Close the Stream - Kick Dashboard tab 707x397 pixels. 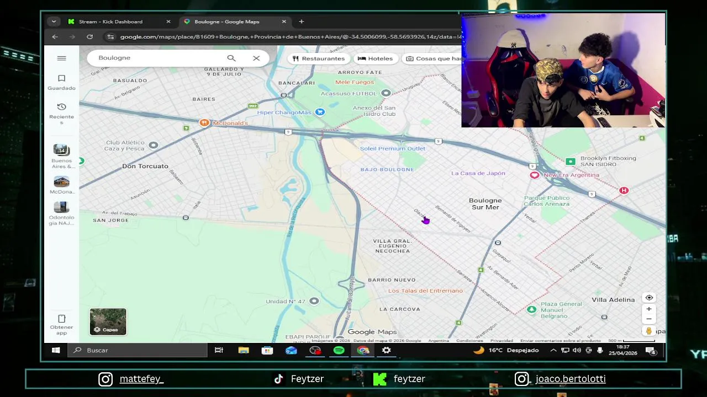tap(168, 22)
